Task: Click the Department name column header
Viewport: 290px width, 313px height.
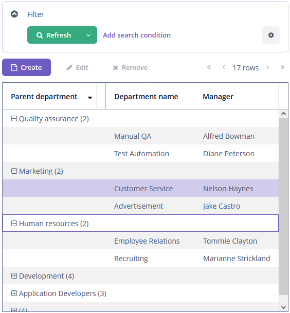Action: click(x=146, y=97)
